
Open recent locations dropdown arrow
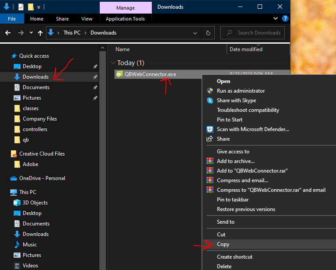point(31,33)
